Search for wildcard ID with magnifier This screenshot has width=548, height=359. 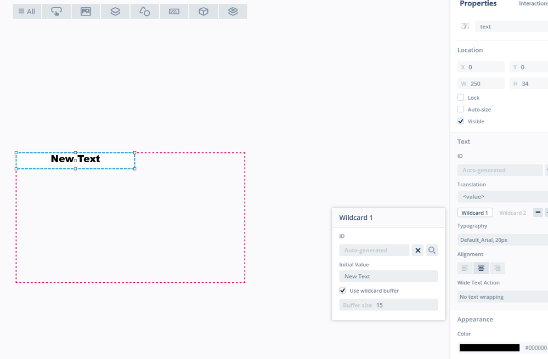[432, 250]
